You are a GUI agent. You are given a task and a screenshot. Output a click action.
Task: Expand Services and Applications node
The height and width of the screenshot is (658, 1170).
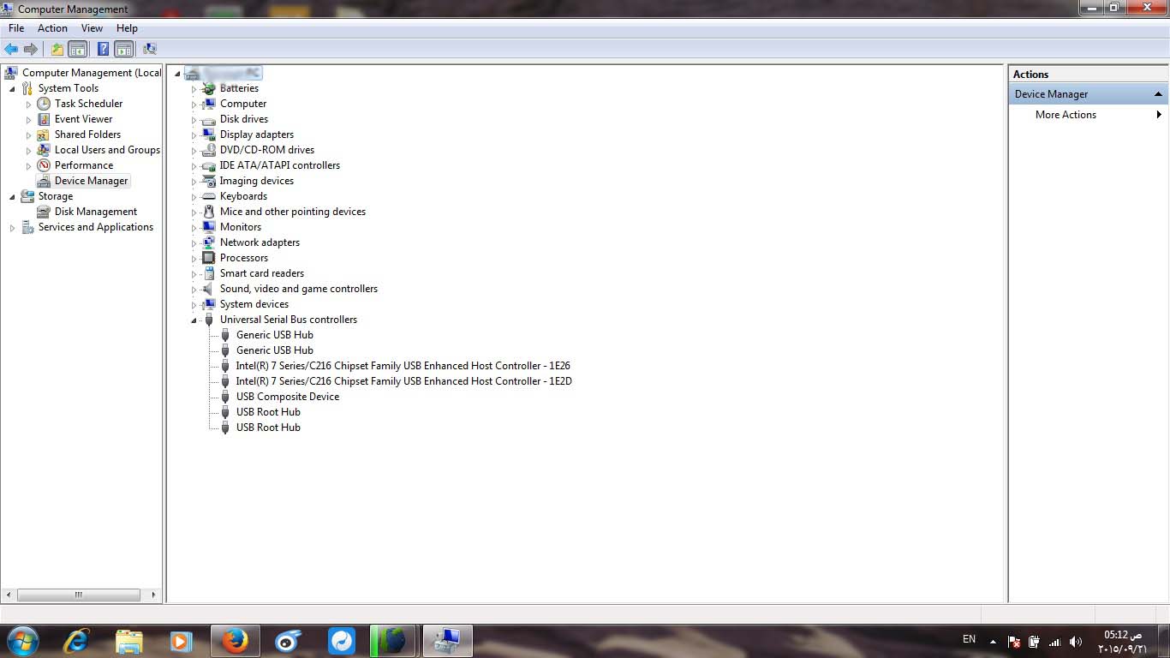pos(12,227)
